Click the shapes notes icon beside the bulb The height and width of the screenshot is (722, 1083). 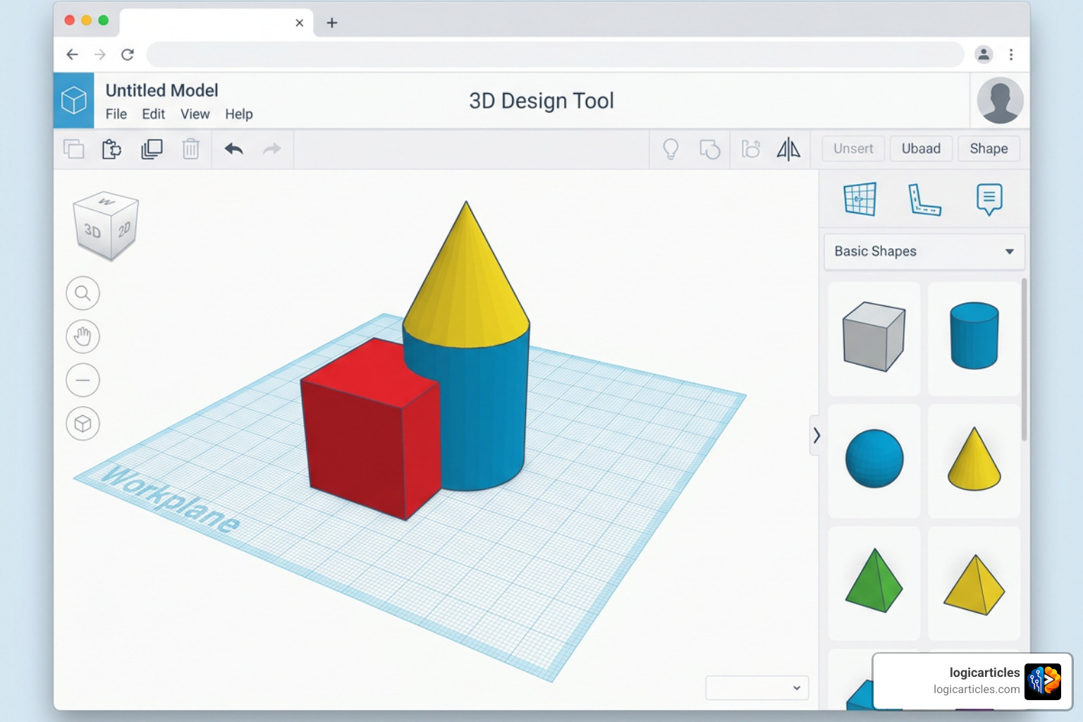tap(709, 149)
